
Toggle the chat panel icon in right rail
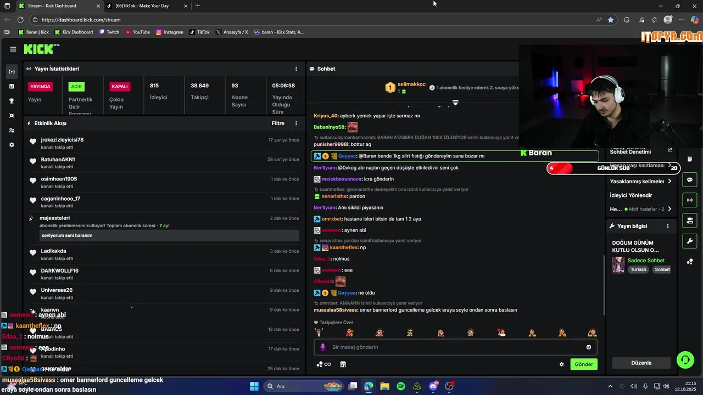click(690, 179)
